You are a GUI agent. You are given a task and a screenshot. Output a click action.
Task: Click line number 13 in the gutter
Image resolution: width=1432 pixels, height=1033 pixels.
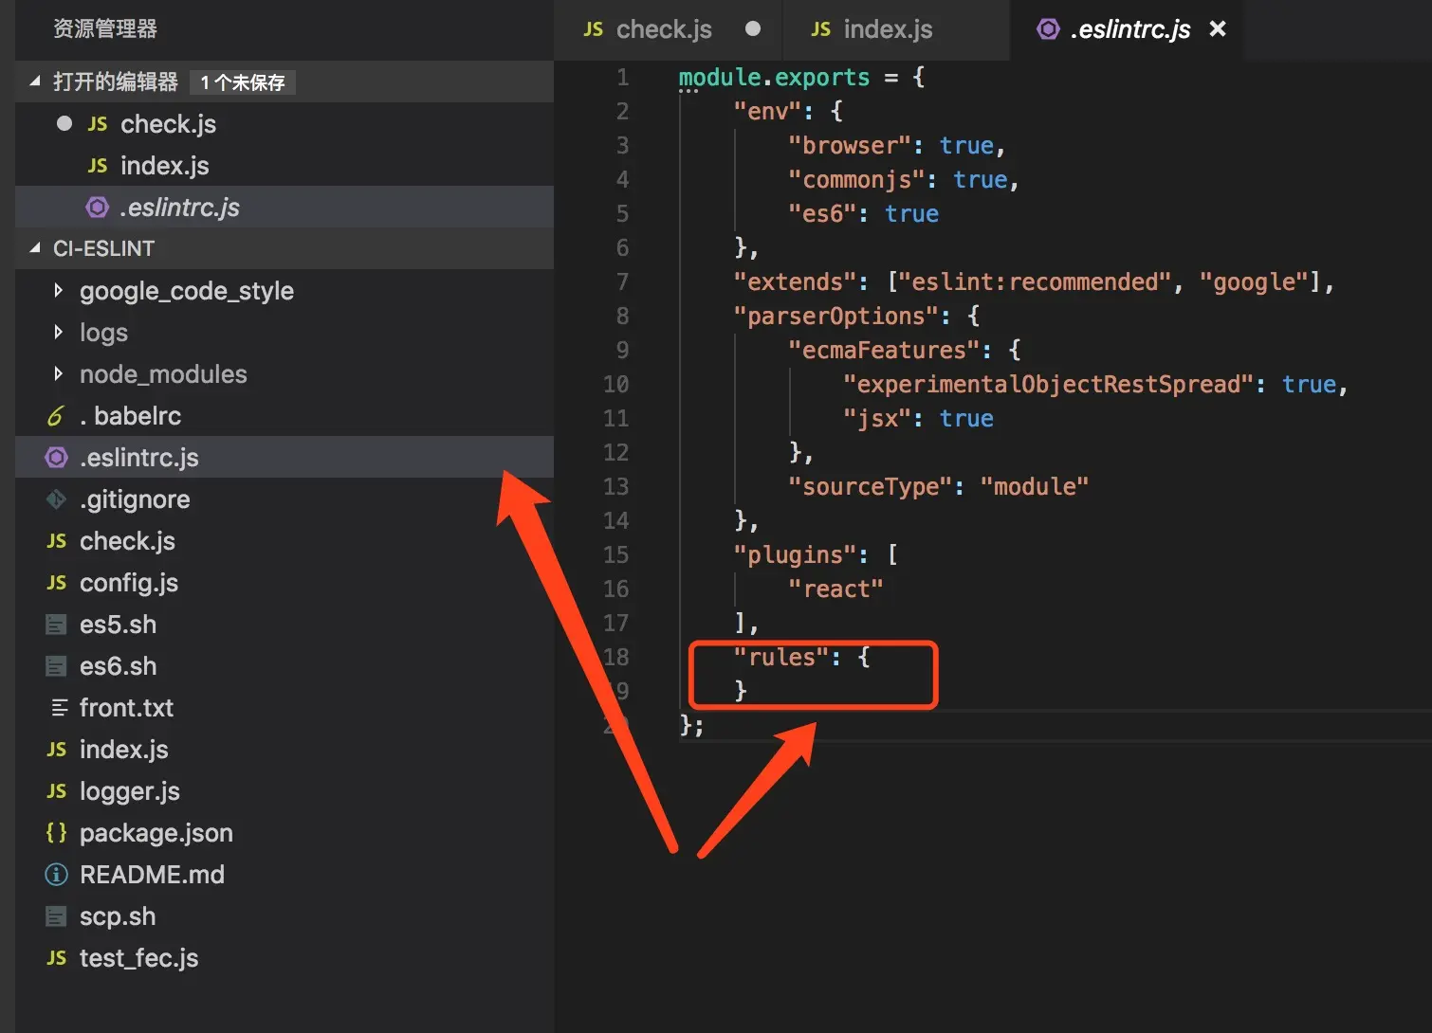[x=616, y=486]
